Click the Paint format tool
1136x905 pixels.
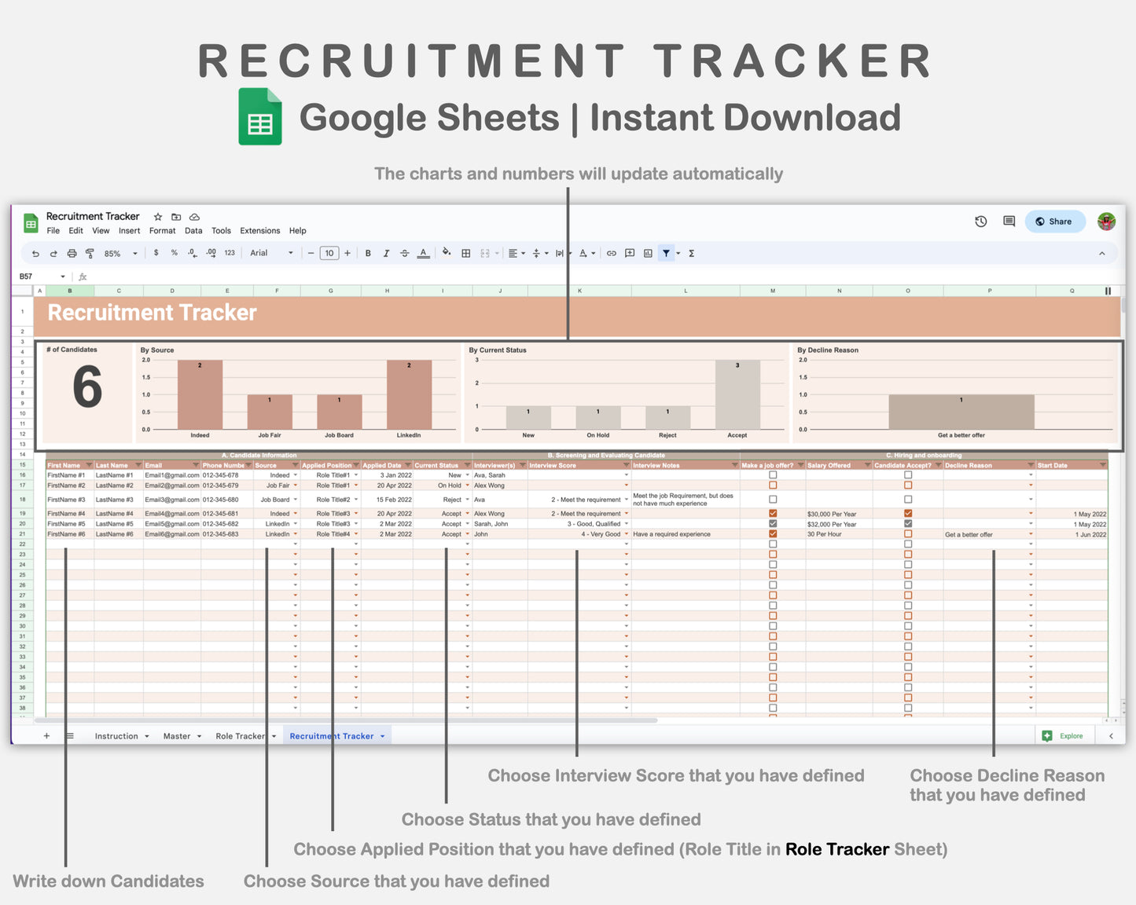point(90,253)
